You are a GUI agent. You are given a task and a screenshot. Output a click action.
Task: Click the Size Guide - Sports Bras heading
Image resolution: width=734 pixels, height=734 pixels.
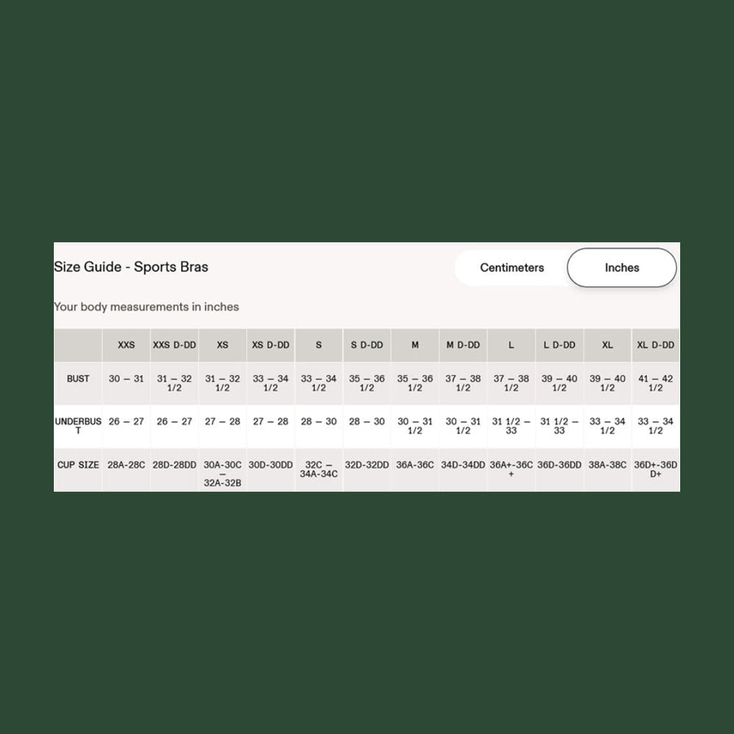click(x=131, y=267)
